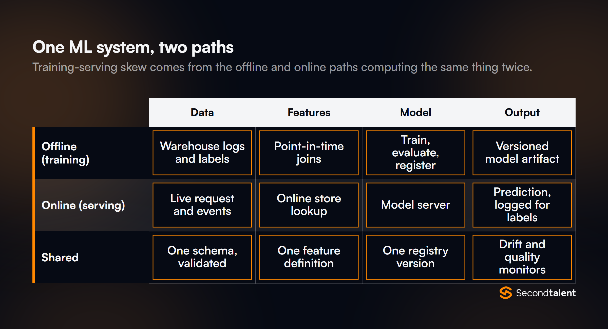Click the 'Point-in-time joins' cell
608x329 pixels.
[309, 153]
